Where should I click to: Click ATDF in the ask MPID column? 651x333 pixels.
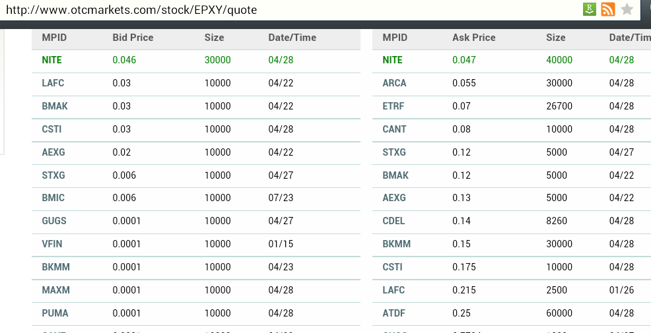[x=394, y=313]
